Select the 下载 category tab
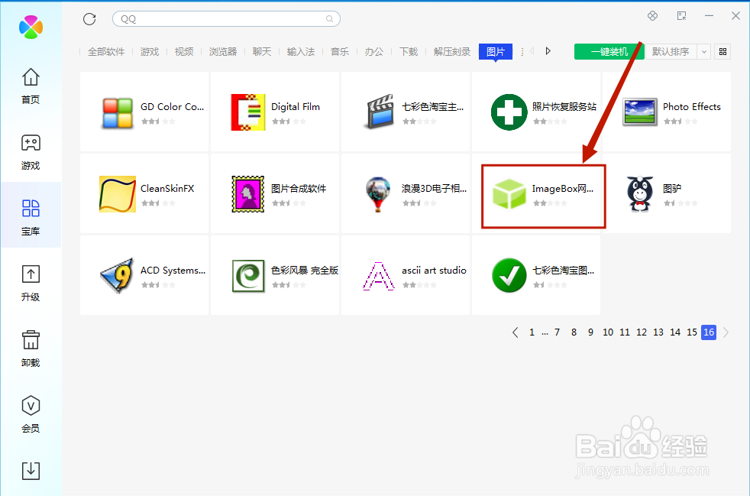 (x=409, y=52)
